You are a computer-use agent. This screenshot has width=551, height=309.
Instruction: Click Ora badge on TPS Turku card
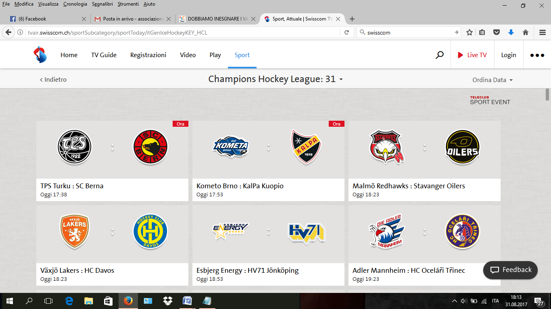(180, 124)
